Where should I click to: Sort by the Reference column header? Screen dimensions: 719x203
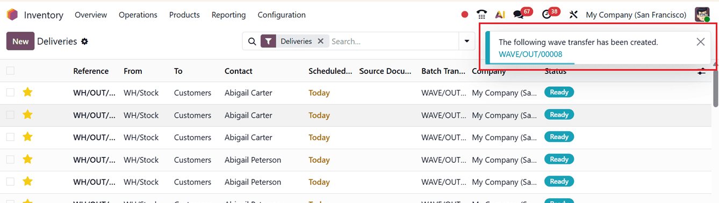tap(91, 71)
